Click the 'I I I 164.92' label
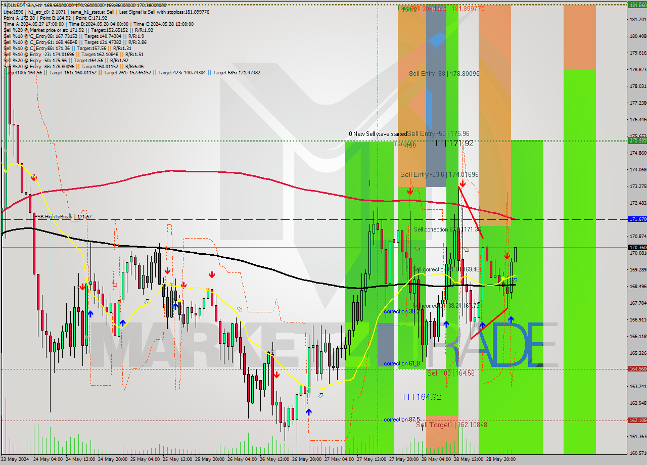Viewport: 647px width, 465px height. point(422,397)
